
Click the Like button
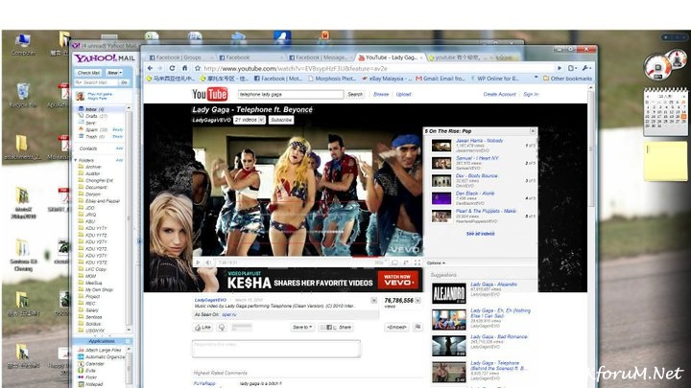click(203, 328)
